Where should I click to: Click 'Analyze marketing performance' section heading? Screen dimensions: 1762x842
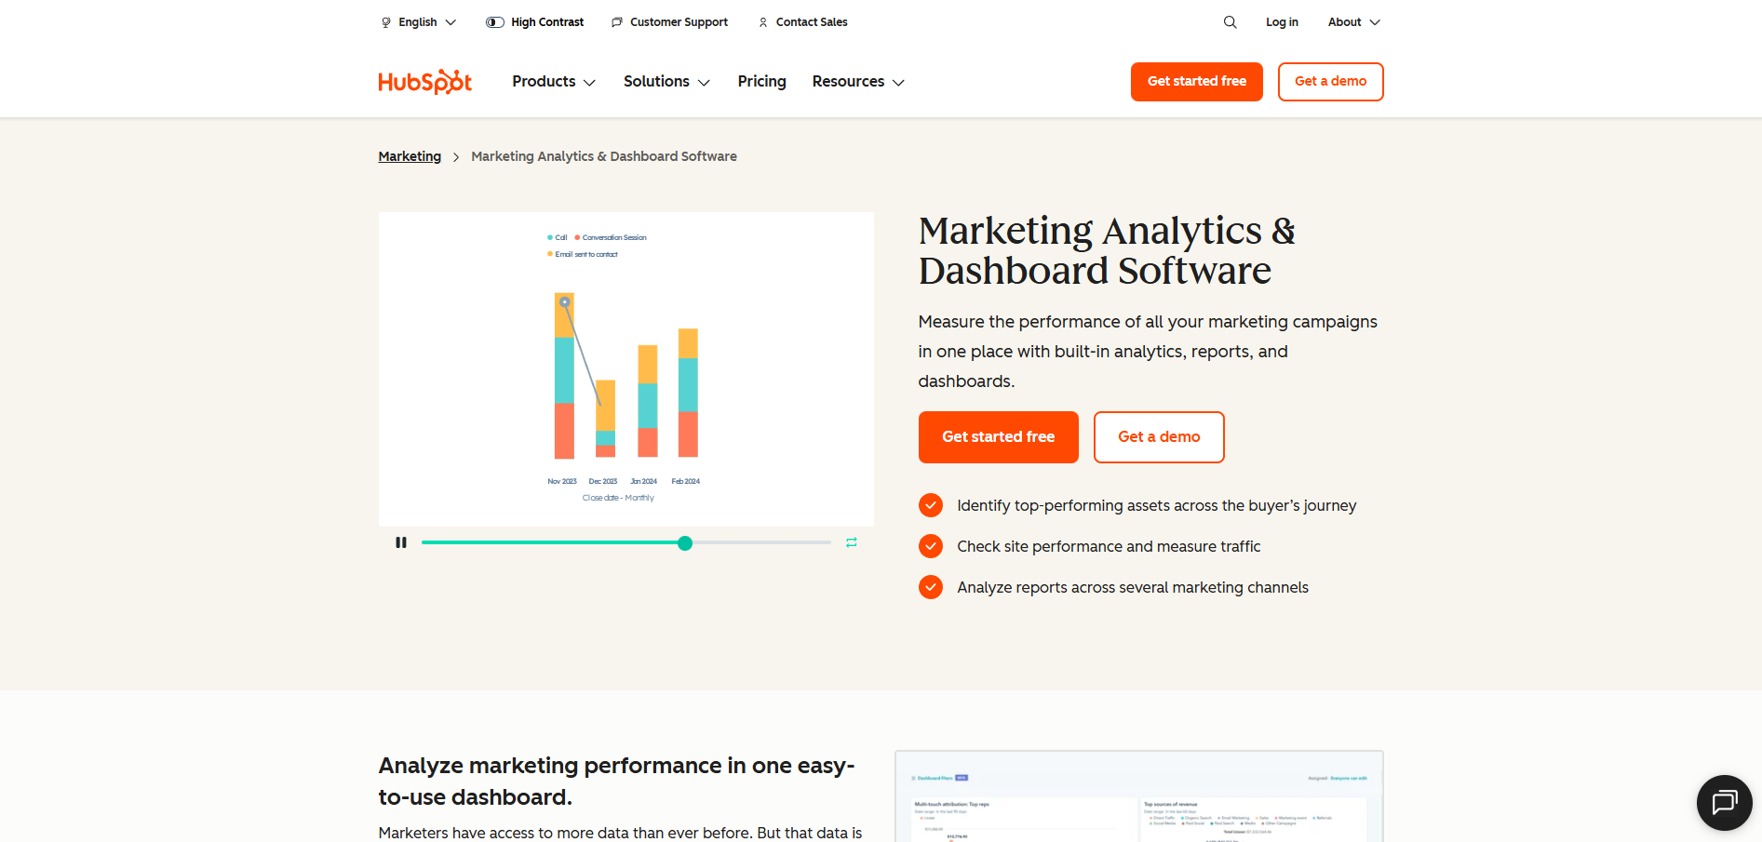point(616,782)
